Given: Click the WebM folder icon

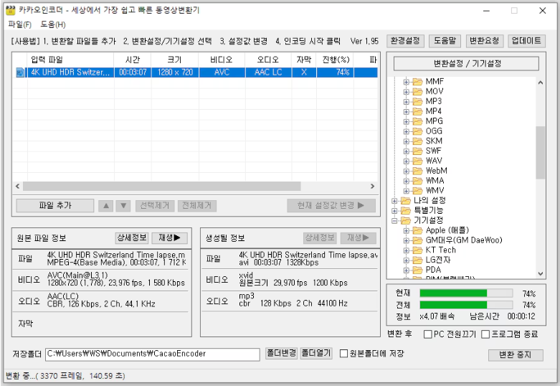Looking at the screenshot, I should point(417,171).
